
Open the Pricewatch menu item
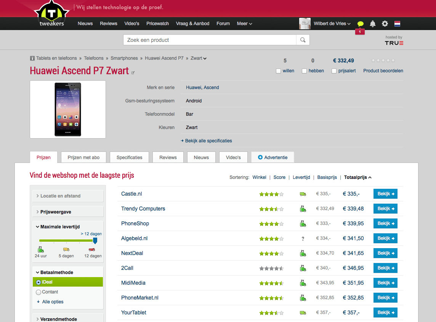pyautogui.click(x=157, y=23)
